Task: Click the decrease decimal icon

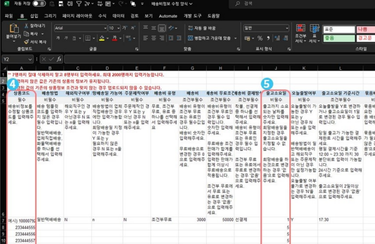Action: pyautogui.click(x=286, y=38)
